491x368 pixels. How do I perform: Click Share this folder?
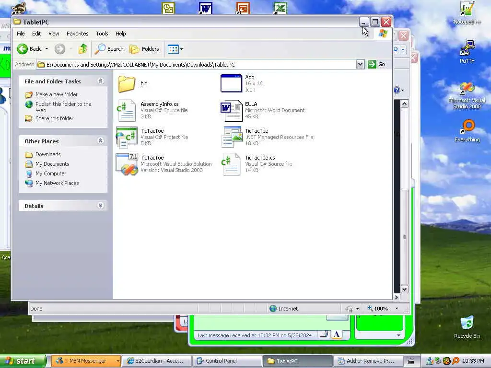tap(54, 118)
